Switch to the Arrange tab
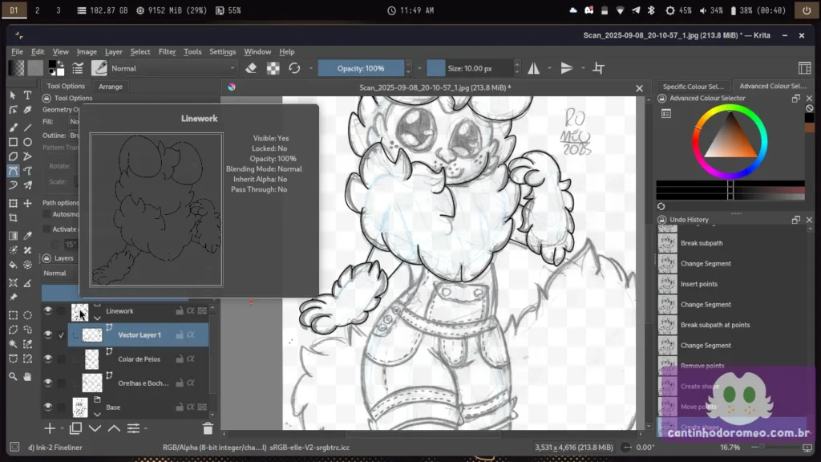The height and width of the screenshot is (462, 821). click(x=111, y=87)
